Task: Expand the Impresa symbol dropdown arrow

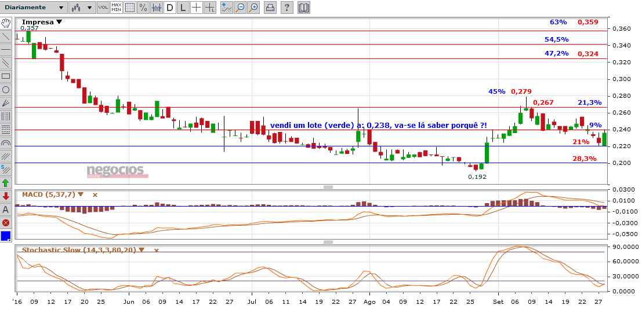Action: (59, 21)
